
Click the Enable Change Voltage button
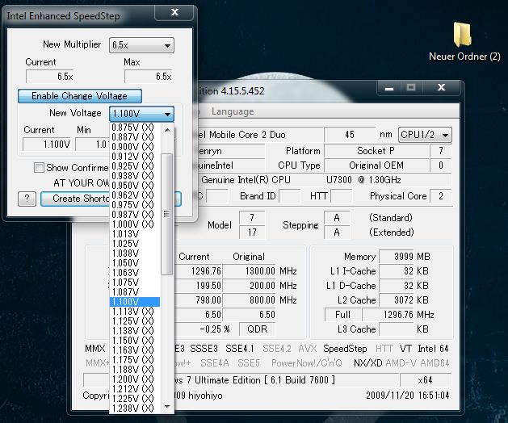pos(80,96)
